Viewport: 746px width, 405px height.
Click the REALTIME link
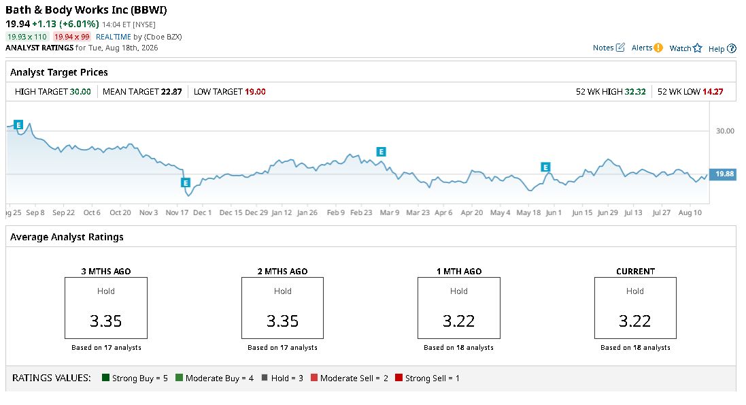[114, 37]
